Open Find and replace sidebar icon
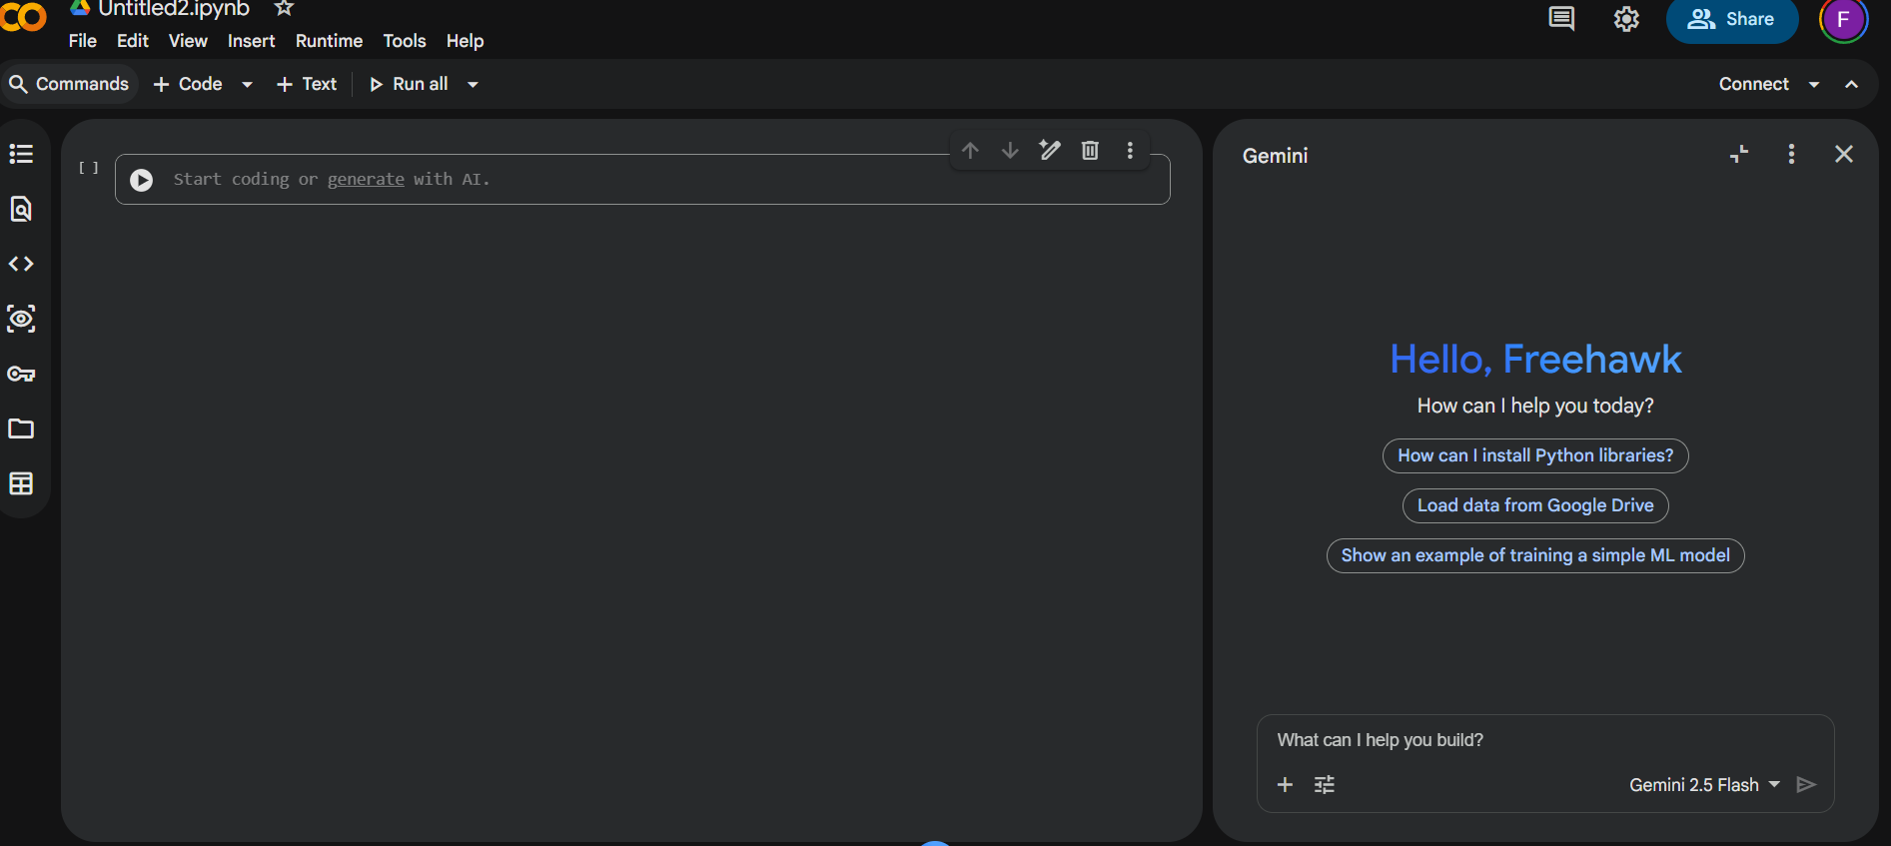The image size is (1891, 846). [21, 209]
